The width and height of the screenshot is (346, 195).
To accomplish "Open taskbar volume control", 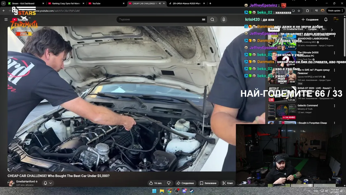I will [326, 191].
